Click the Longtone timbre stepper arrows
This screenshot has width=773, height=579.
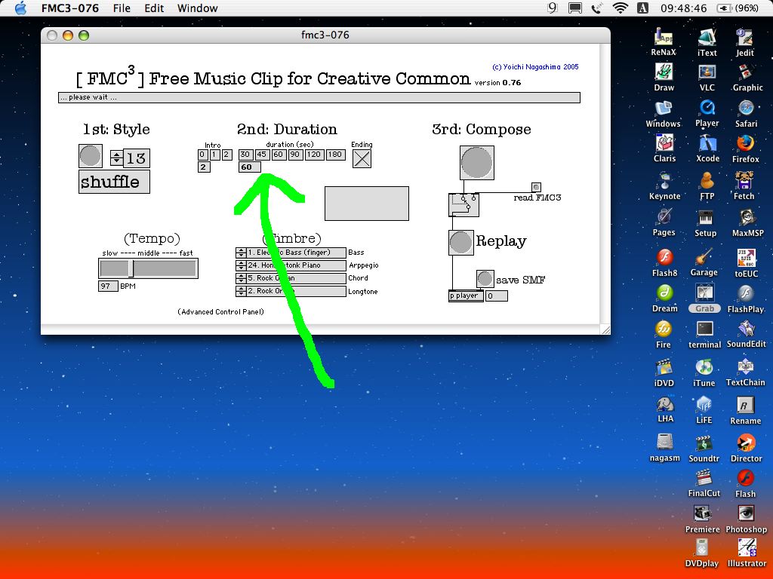241,291
